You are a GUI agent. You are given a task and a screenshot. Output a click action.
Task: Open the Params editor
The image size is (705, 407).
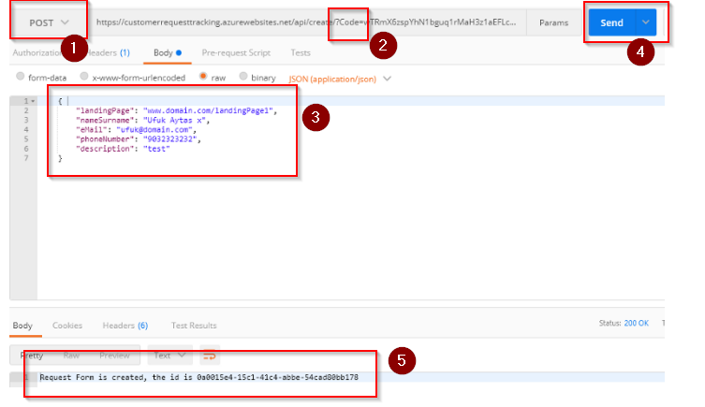553,22
